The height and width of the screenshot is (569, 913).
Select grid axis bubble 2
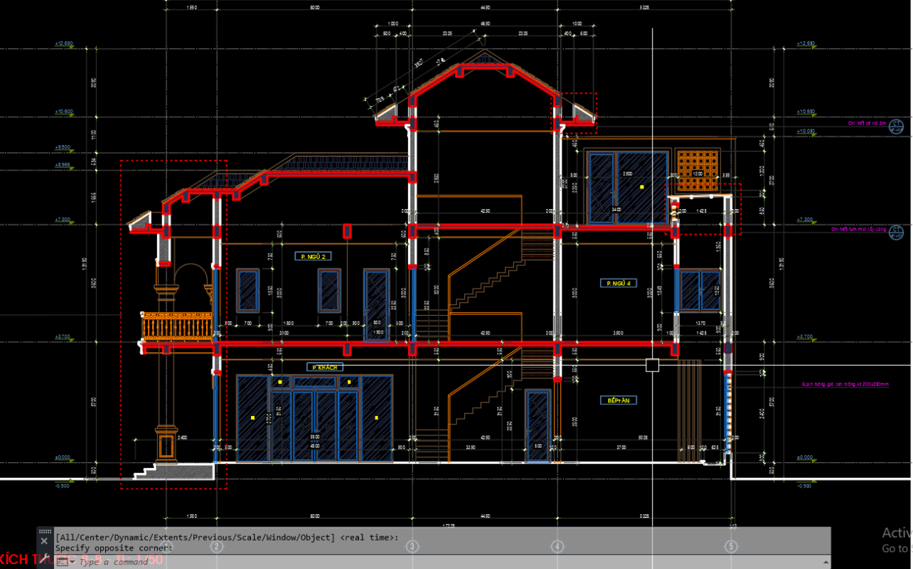pyautogui.click(x=218, y=546)
